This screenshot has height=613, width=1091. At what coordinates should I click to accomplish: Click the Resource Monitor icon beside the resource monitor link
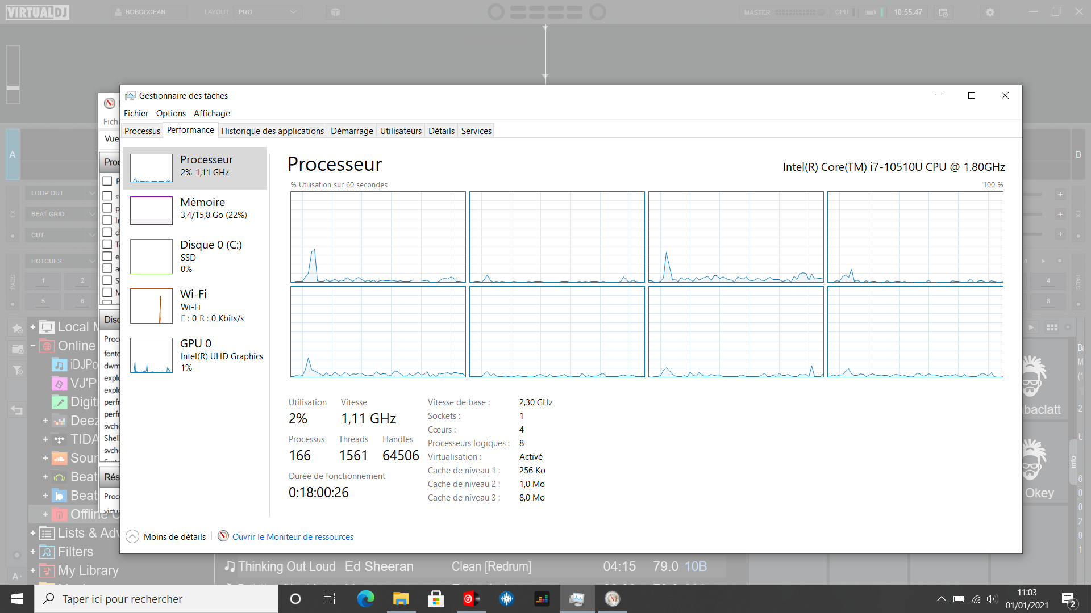(x=223, y=536)
